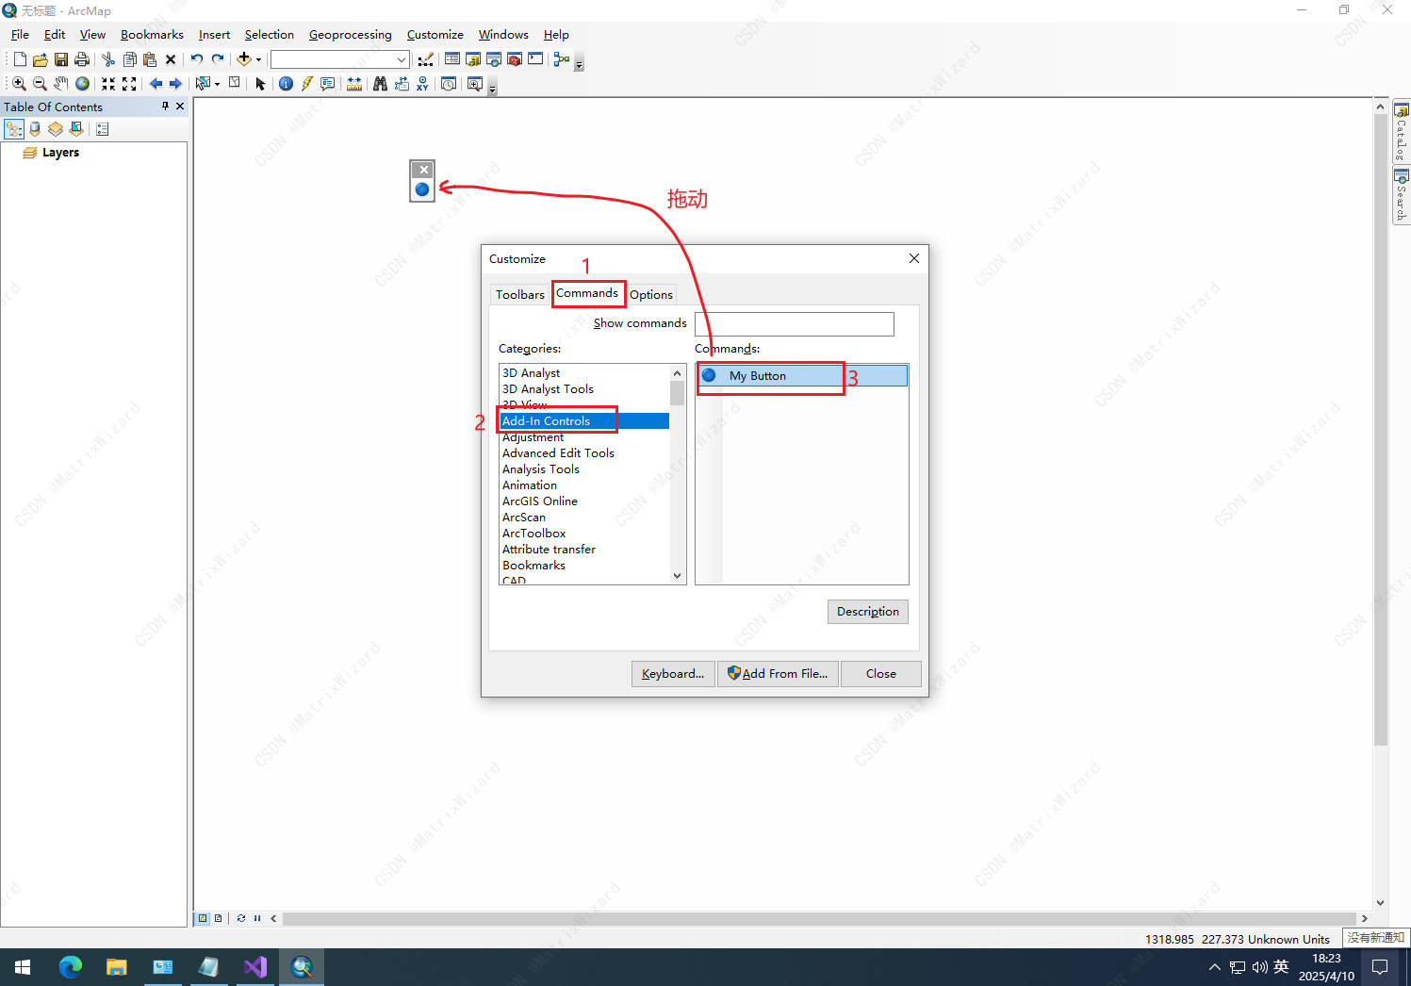Refresh the map view button at bottom
This screenshot has height=986, width=1411.
241,918
